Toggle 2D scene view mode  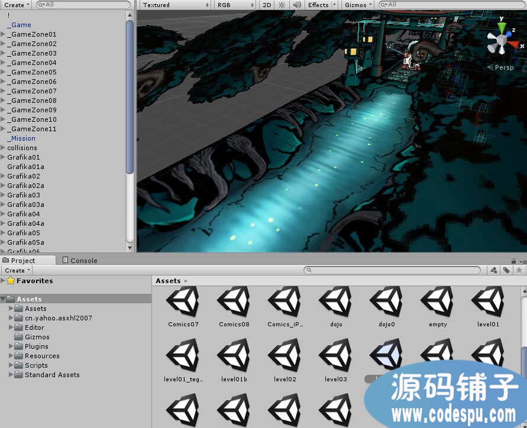(x=267, y=5)
